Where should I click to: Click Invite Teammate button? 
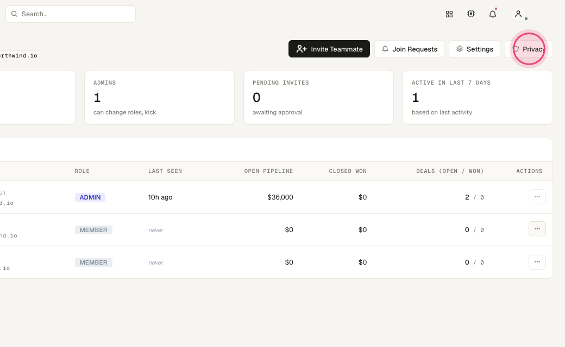tap(329, 49)
